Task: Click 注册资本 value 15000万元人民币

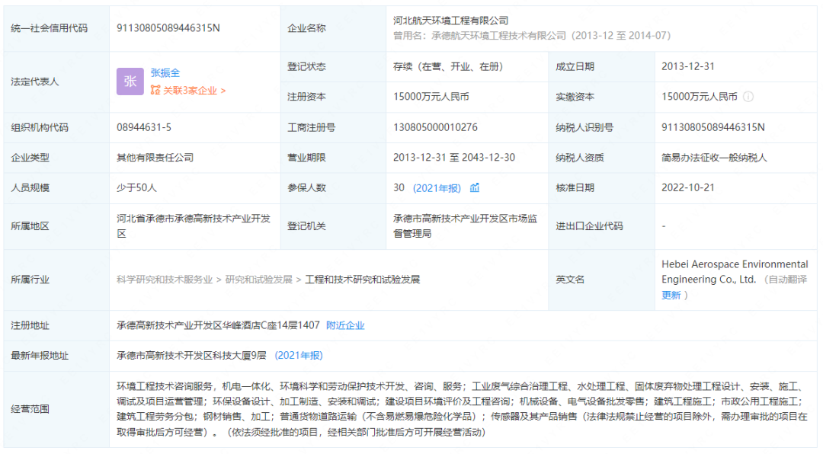Action: point(431,97)
